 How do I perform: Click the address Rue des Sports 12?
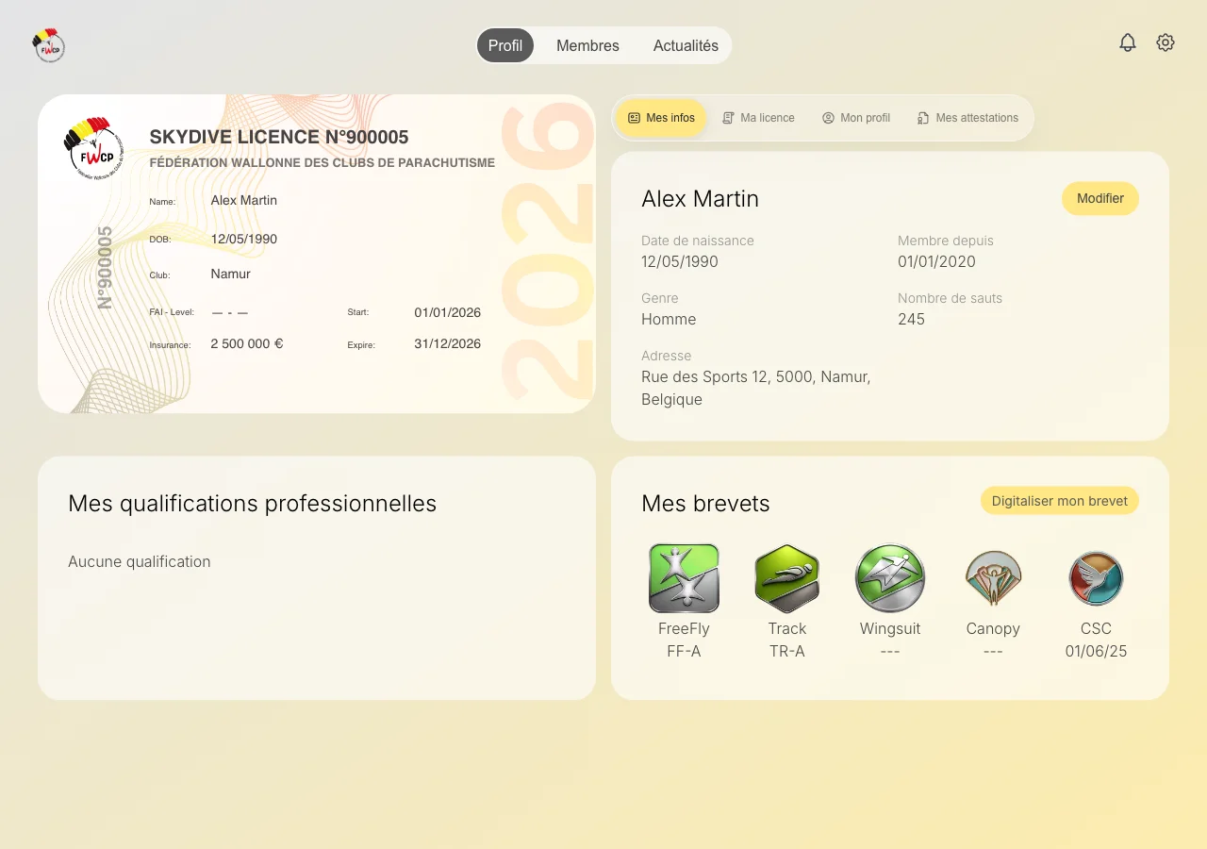click(755, 388)
